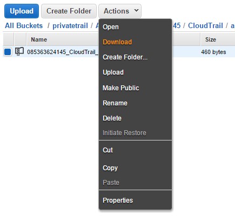Choose Make Public in the menu

point(121,88)
